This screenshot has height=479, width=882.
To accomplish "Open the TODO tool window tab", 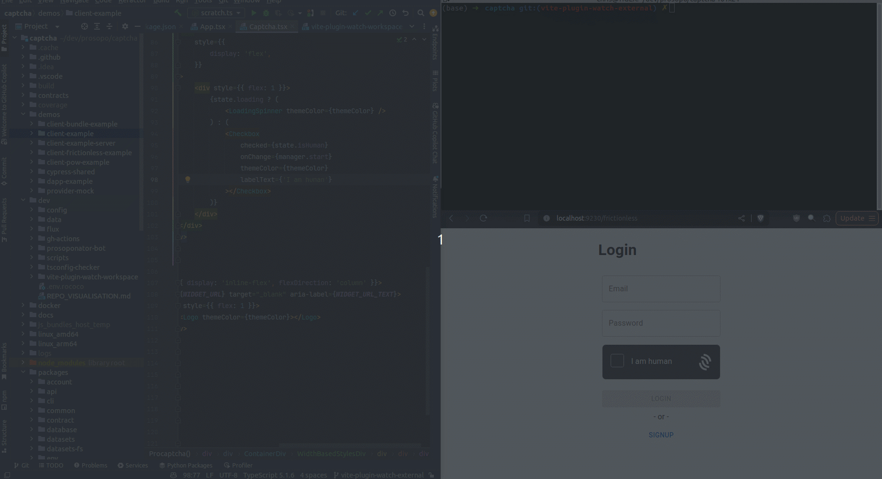I will coord(51,465).
